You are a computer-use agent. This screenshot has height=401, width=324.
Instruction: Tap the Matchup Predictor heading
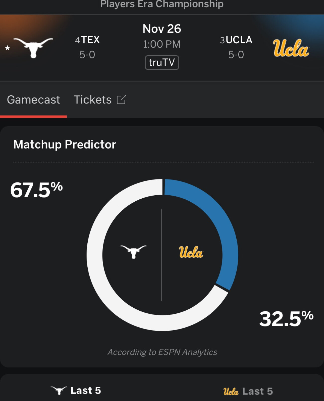pos(65,144)
